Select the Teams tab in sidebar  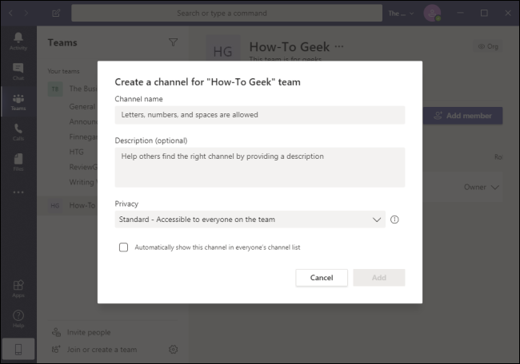pos(18,101)
